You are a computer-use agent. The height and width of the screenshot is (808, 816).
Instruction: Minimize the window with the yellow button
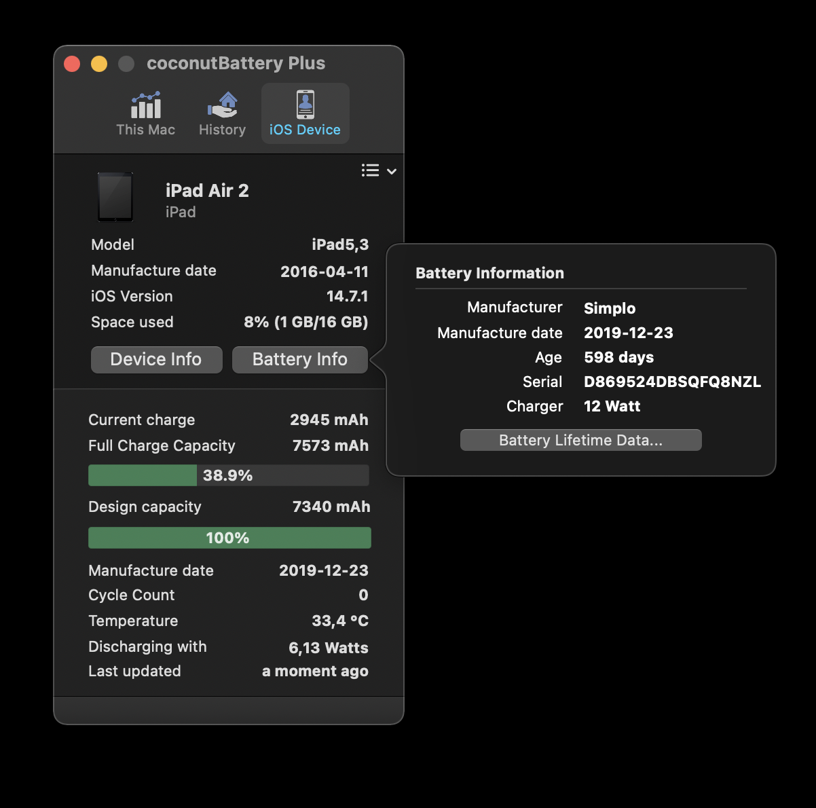[99, 64]
